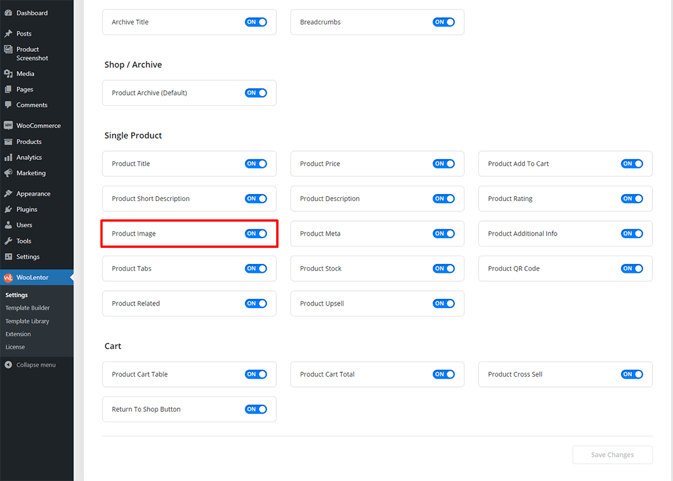Disable the Breadcrumbs toggle
673x481 pixels.
click(x=444, y=22)
